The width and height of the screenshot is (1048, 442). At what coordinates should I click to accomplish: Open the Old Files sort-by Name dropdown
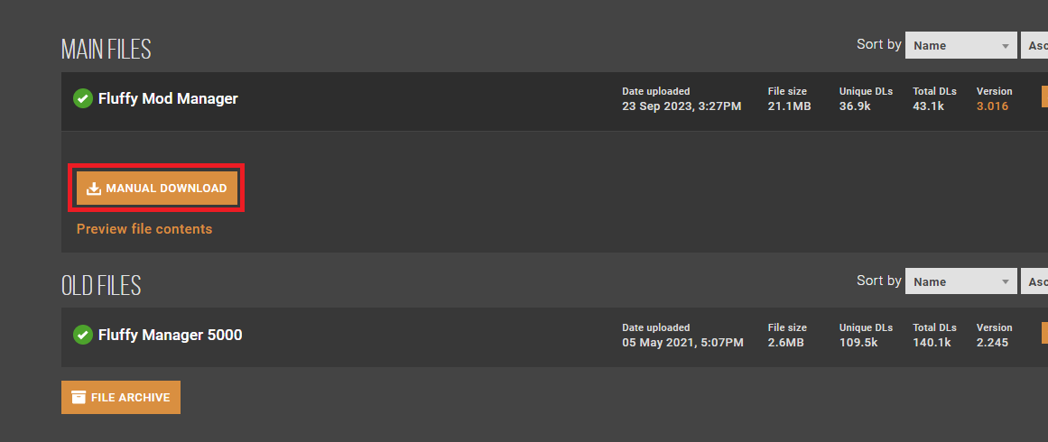pos(961,281)
